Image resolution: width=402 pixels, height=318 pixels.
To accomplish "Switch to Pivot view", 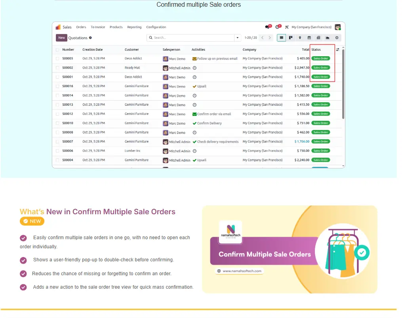I will tap(318, 38).
